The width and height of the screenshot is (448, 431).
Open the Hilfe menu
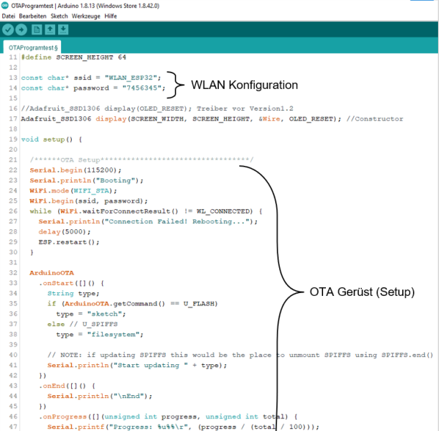pyautogui.click(x=111, y=16)
